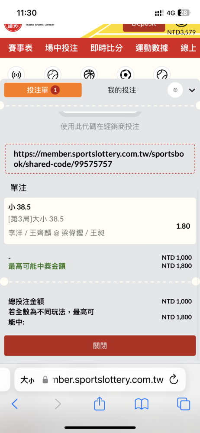The height and width of the screenshot is (433, 200).
Task: Select the baseball sport icon
Action: click(x=52, y=74)
